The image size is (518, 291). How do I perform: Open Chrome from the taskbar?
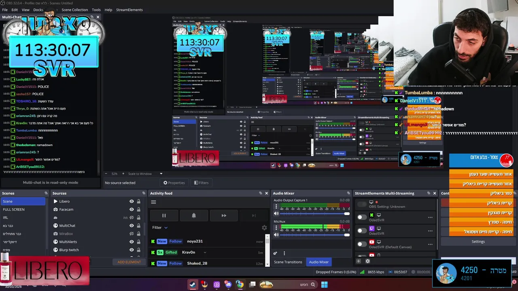coord(240,285)
